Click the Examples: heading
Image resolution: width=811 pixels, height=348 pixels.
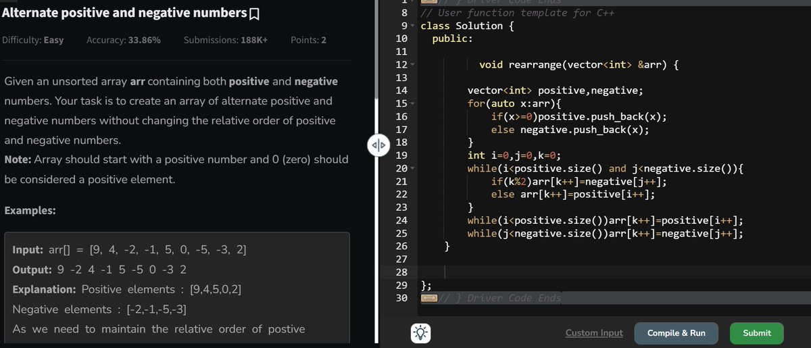30,210
